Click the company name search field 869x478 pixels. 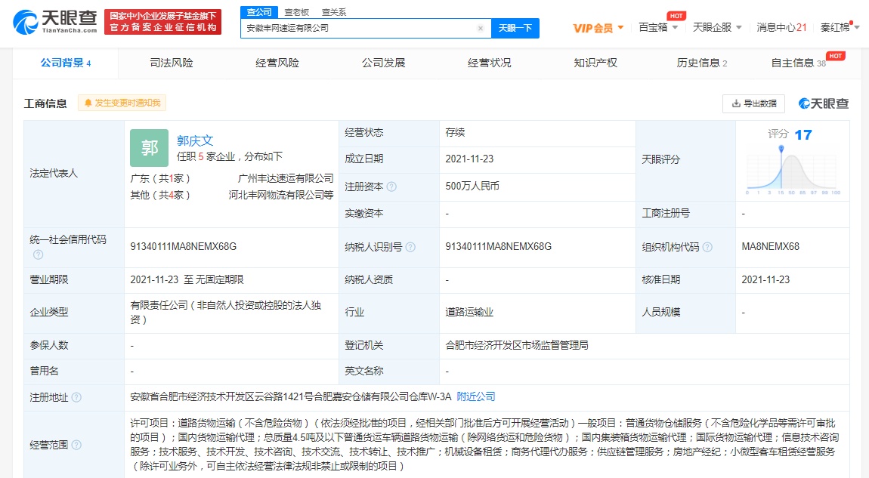(359, 28)
